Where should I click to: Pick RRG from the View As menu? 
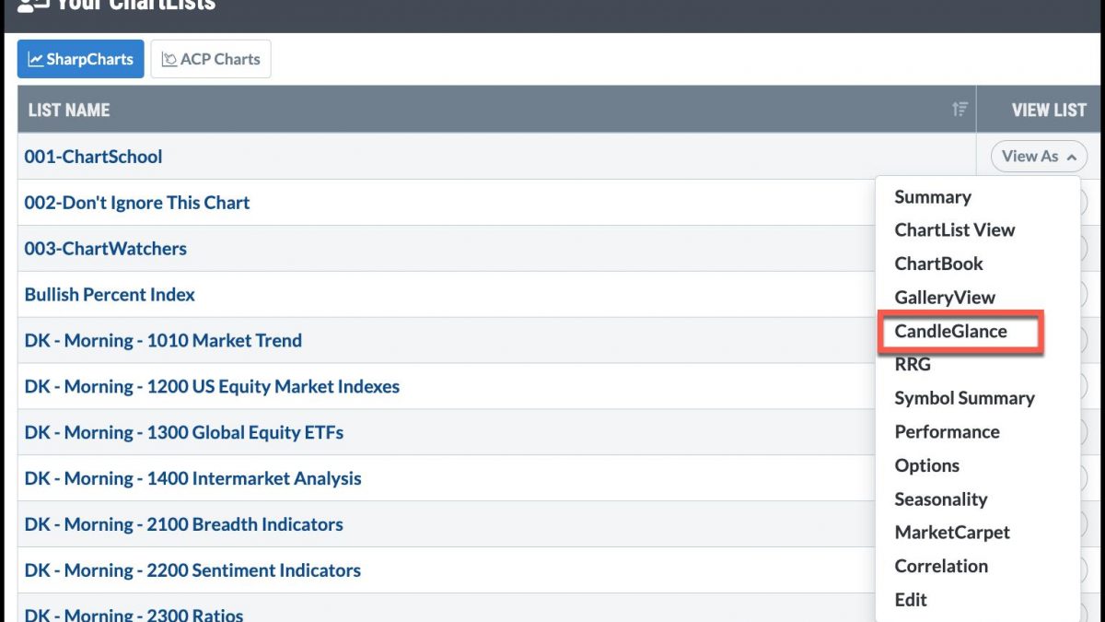pos(913,365)
